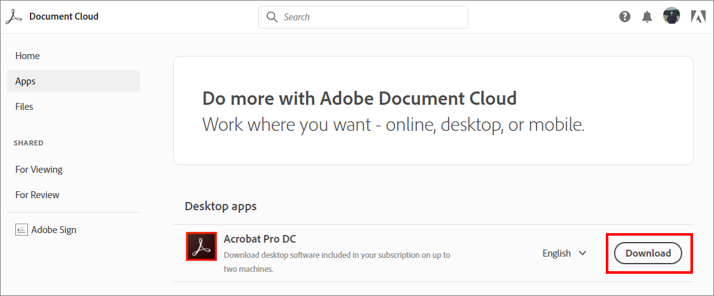Open the notifications bell icon
This screenshot has width=714, height=296.
(x=647, y=17)
